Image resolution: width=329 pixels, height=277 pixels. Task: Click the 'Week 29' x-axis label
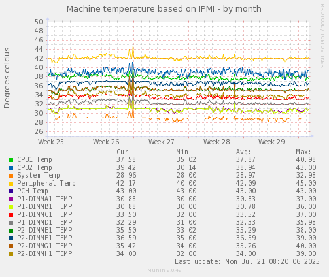[271, 142]
